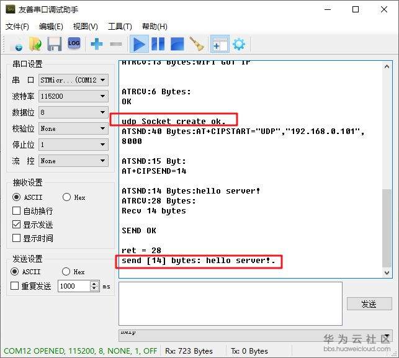
Task: Click the 'SEND OK' line in log
Action: 138,231
